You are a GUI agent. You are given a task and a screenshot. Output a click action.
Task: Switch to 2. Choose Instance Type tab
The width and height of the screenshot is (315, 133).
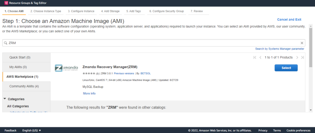click(x=46, y=11)
